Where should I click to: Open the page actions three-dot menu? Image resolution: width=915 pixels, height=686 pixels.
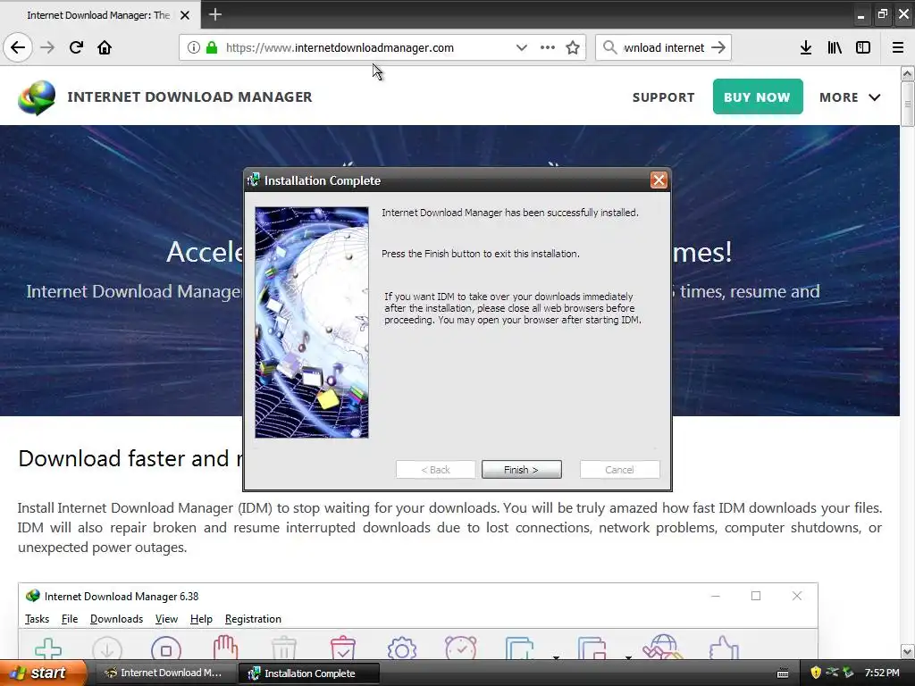(548, 47)
